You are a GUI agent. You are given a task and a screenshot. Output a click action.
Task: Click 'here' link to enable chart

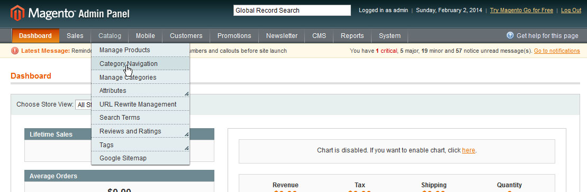(468, 151)
